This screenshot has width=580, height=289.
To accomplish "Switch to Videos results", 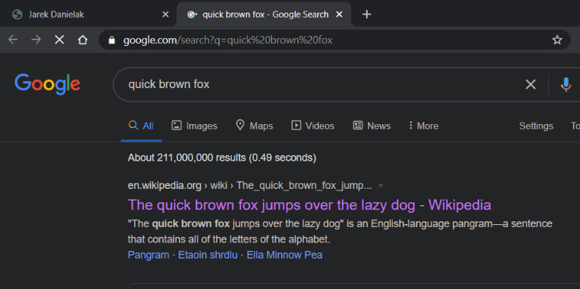I will tap(313, 126).
